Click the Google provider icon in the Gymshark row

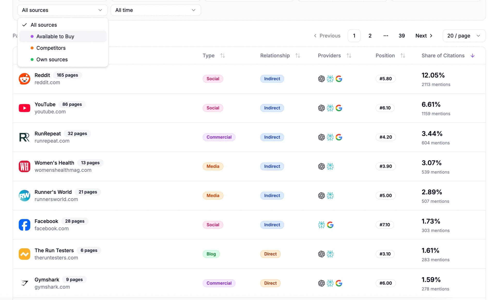coord(339,283)
